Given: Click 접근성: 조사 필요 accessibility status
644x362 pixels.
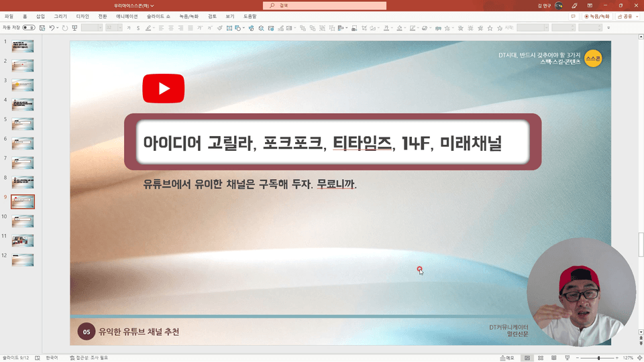Looking at the screenshot, I should (x=89, y=358).
